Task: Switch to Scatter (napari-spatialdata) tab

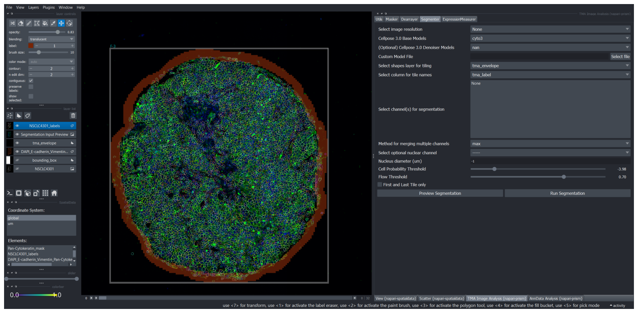Action: coord(442,298)
